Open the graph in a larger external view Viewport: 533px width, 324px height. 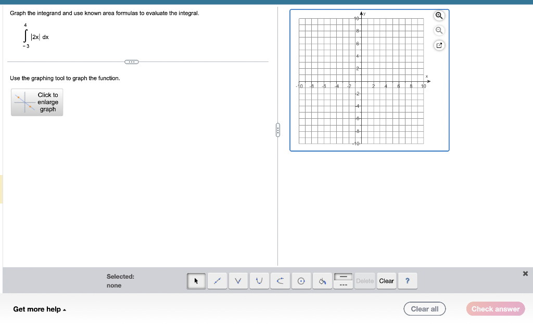439,45
